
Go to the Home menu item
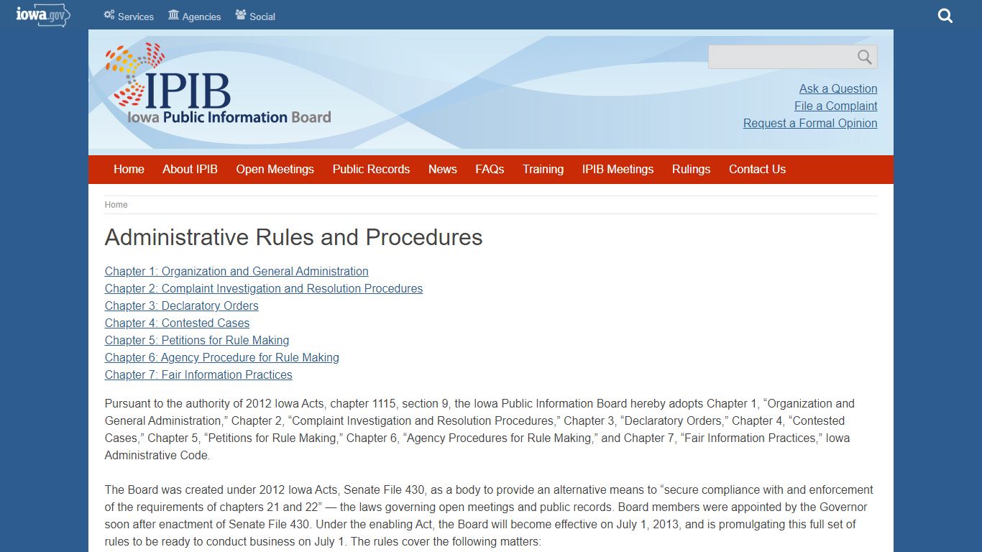click(129, 170)
